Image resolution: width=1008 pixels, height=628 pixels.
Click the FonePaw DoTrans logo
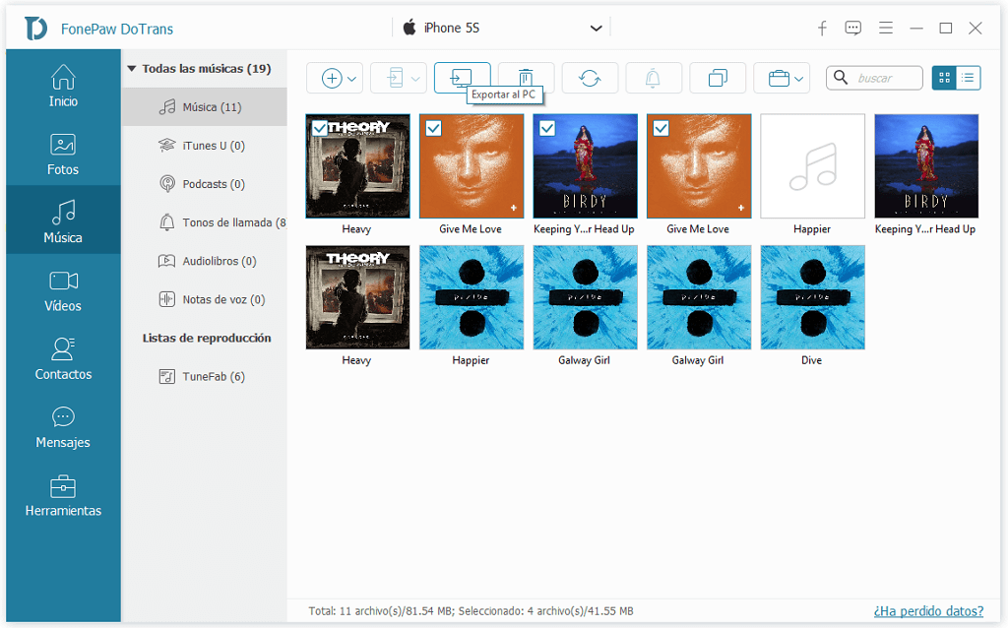[x=36, y=29]
